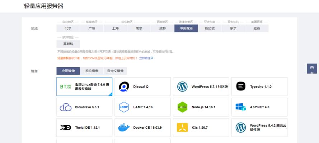Click the 轻量应用服务器 page title

(x=43, y=6)
